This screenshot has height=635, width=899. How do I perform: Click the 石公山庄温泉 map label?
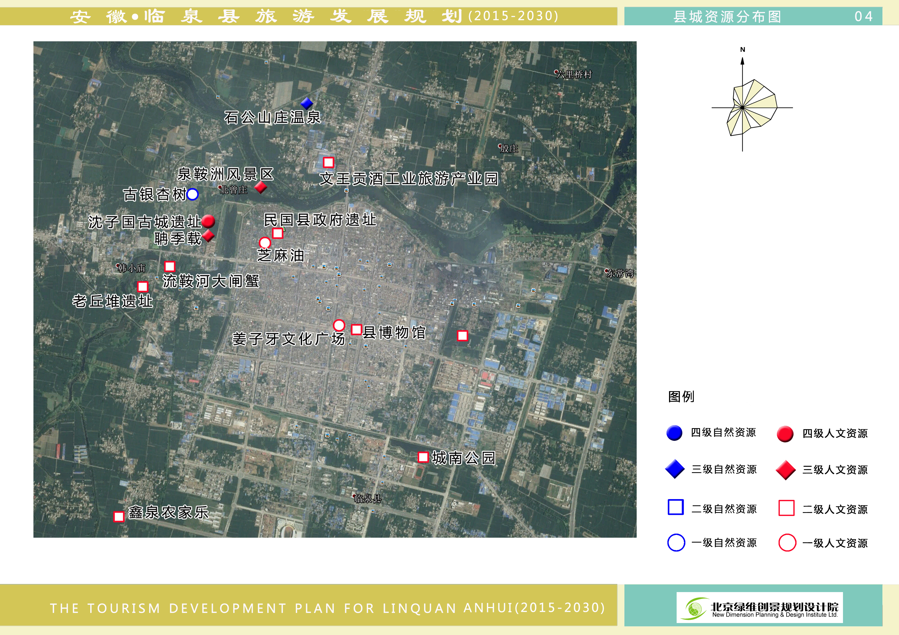[272, 117]
